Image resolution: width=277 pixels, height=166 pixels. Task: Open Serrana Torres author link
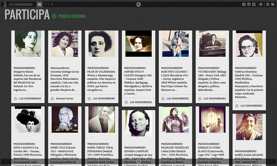click(65, 98)
